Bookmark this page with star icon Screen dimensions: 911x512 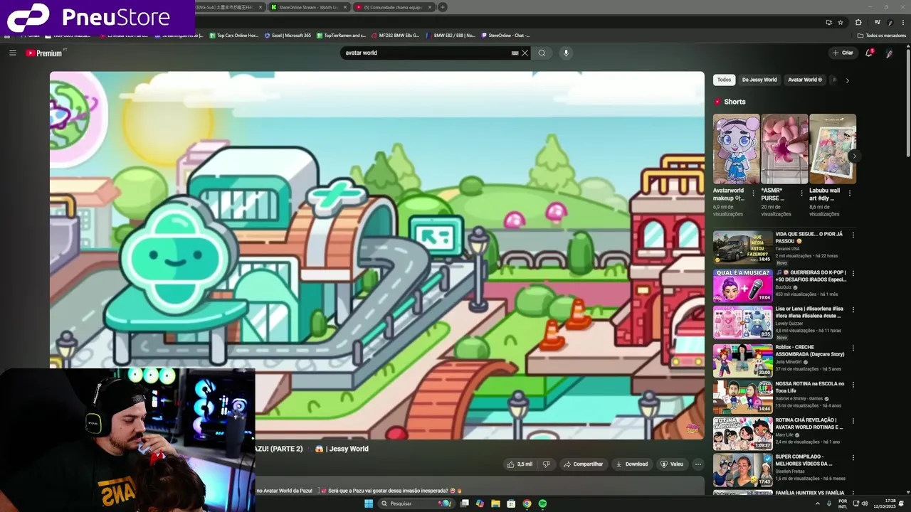[841, 22]
